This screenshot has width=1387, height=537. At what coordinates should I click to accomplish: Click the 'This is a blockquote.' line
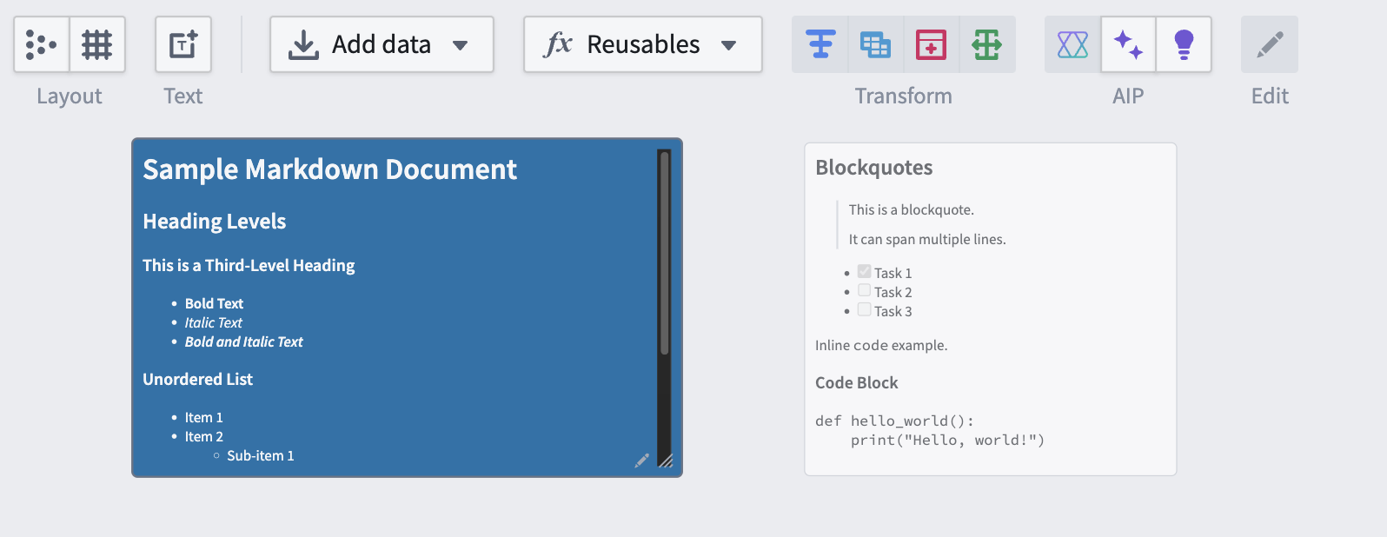(911, 209)
